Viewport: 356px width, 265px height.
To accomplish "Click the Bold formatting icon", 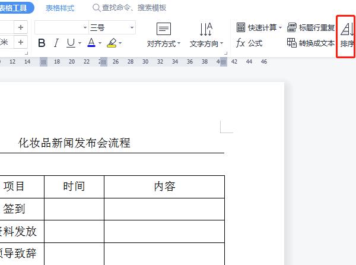I will point(42,43).
